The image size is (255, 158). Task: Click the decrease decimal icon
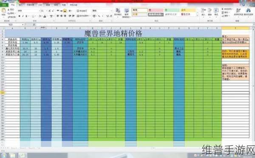[111, 16]
